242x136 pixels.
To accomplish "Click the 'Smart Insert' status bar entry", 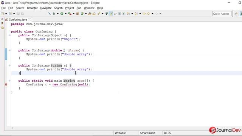I will click(148, 133).
